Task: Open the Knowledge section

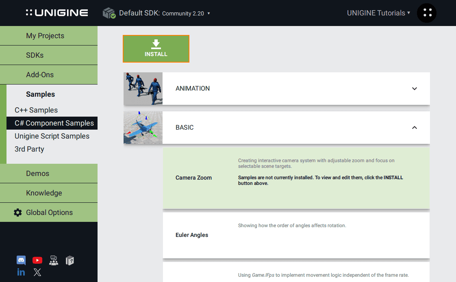Action: point(49,193)
